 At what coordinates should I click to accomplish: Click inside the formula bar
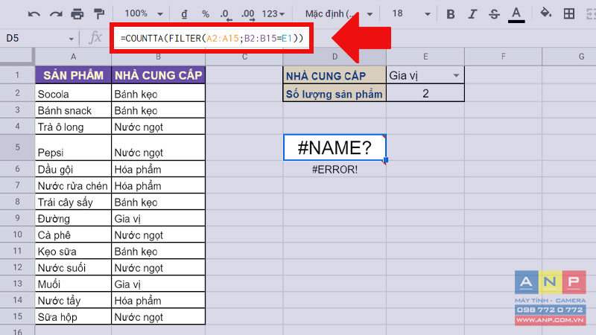tap(212, 38)
